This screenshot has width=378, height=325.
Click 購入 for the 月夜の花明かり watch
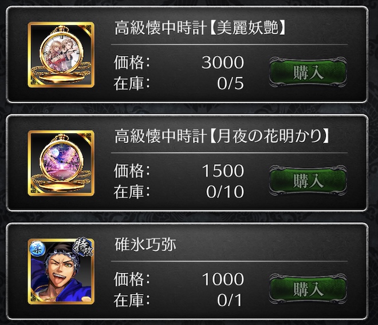tap(308, 180)
